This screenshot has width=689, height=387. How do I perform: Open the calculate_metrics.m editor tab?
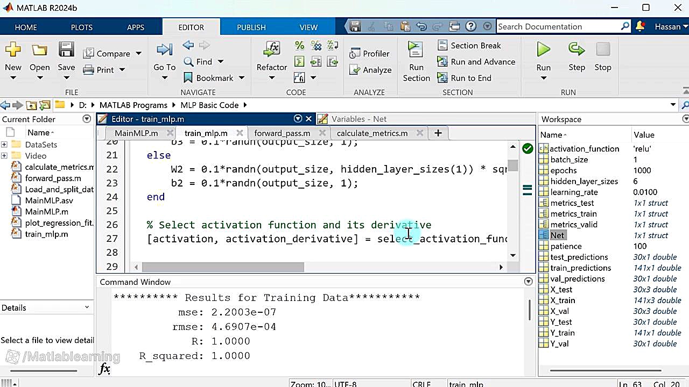pyautogui.click(x=372, y=133)
